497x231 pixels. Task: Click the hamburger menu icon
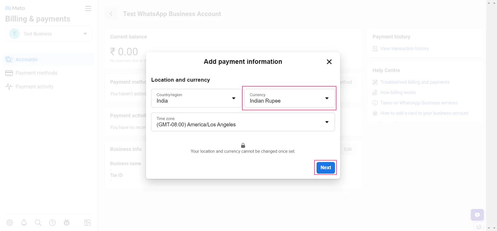pos(88,9)
